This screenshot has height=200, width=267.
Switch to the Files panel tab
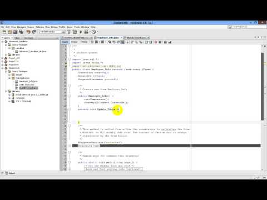17,38
